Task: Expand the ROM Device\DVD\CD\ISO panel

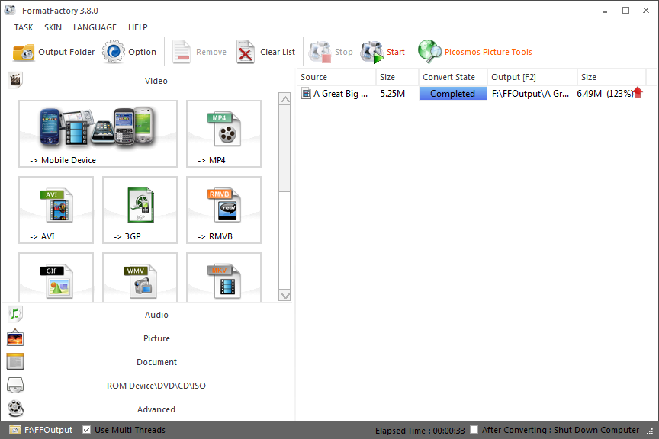Action: 156,385
